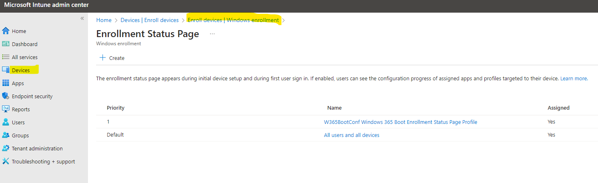Open the ellipsis menu beside Enrollment Status Page
The image size is (598, 183).
point(212,34)
